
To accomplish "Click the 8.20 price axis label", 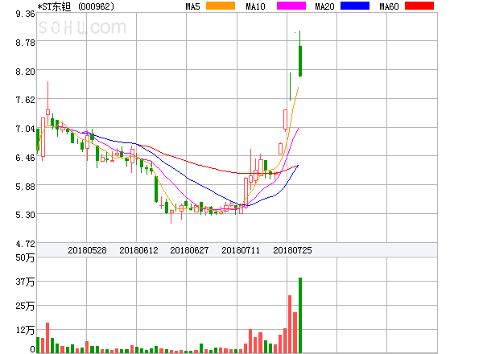I will point(25,72).
